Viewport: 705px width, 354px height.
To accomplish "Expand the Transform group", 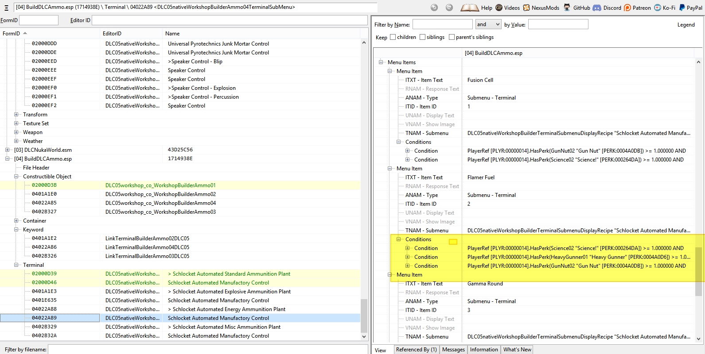I will pyautogui.click(x=16, y=115).
